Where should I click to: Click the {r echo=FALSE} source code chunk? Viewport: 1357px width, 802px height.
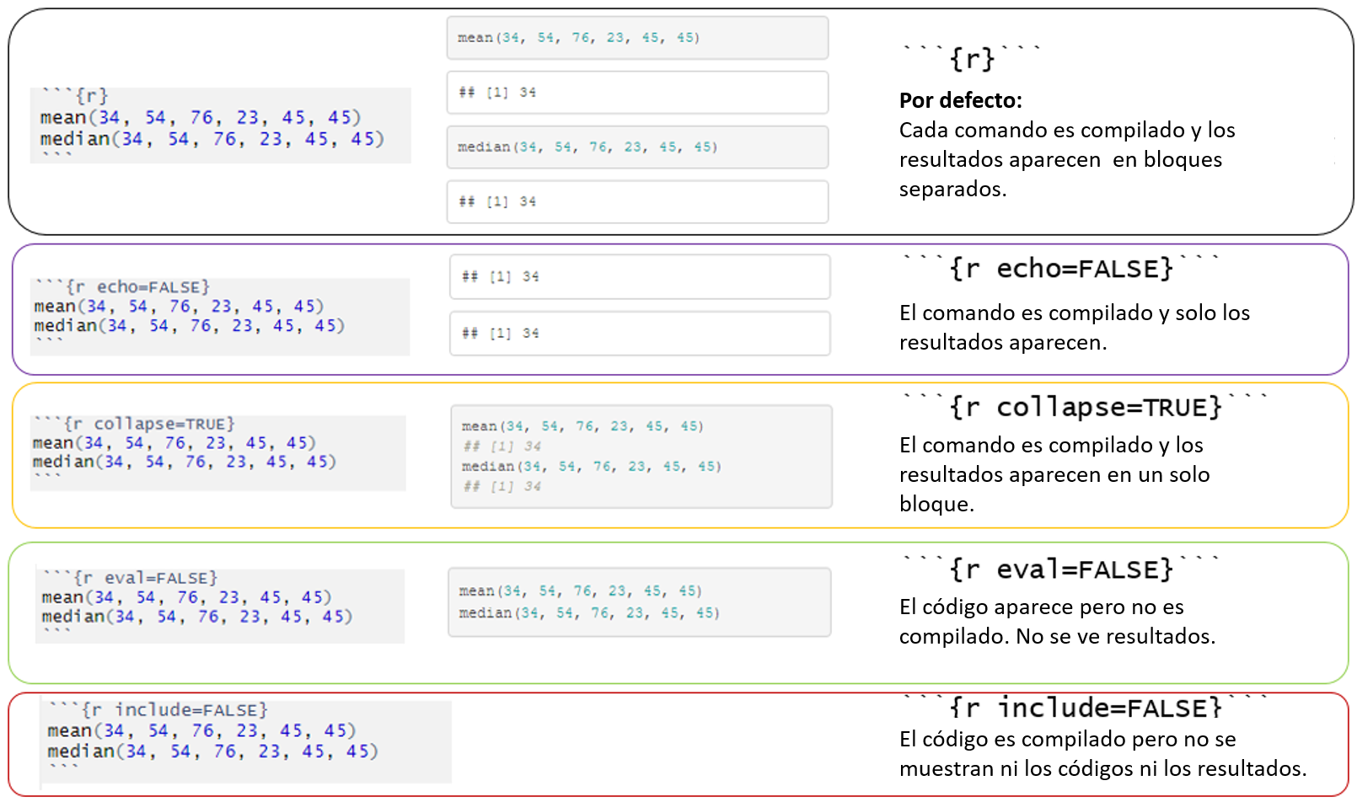click(220, 317)
